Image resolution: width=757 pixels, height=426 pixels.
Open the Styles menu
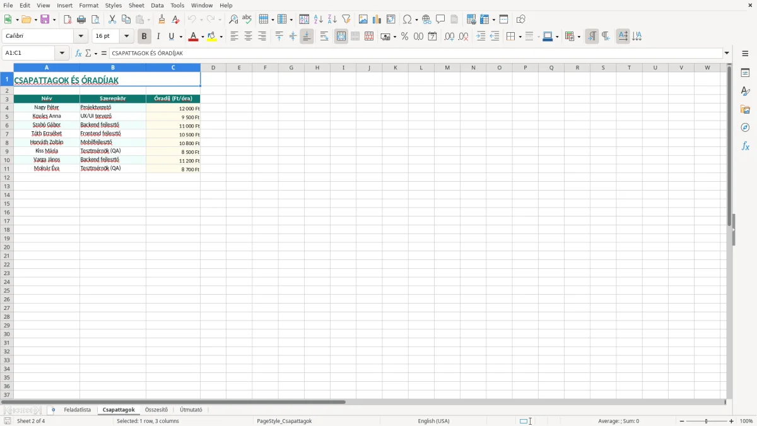tap(114, 5)
